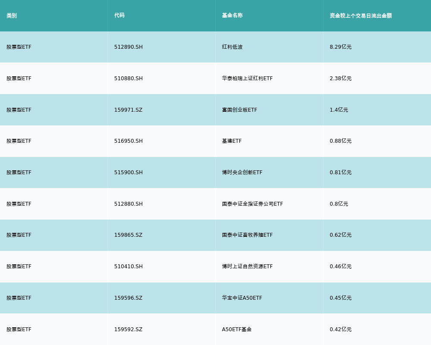
Task: Click 股票型ETF in the 159596.SZ row
Action: click(x=19, y=298)
